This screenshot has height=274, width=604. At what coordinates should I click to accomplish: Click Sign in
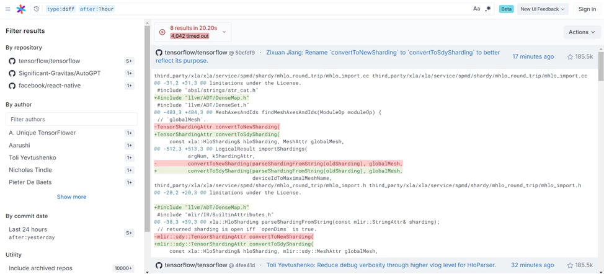pyautogui.click(x=587, y=9)
